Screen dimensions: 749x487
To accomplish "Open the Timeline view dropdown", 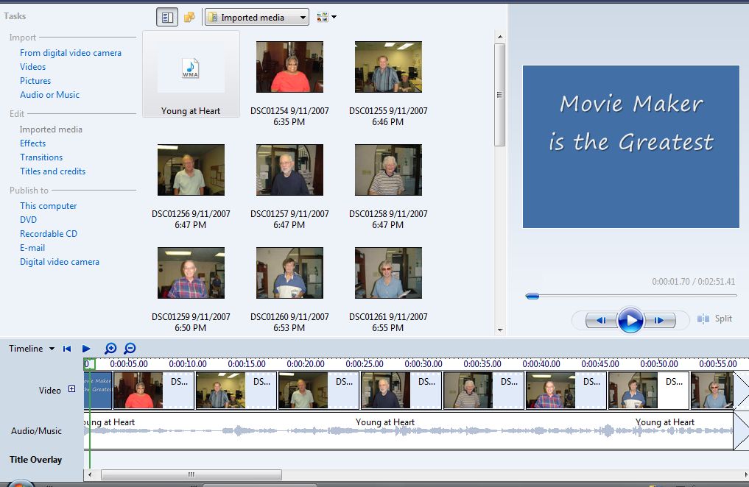I will coord(32,349).
